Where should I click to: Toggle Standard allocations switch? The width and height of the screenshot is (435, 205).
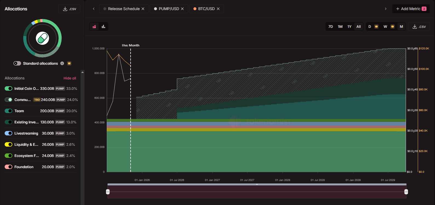17,63
